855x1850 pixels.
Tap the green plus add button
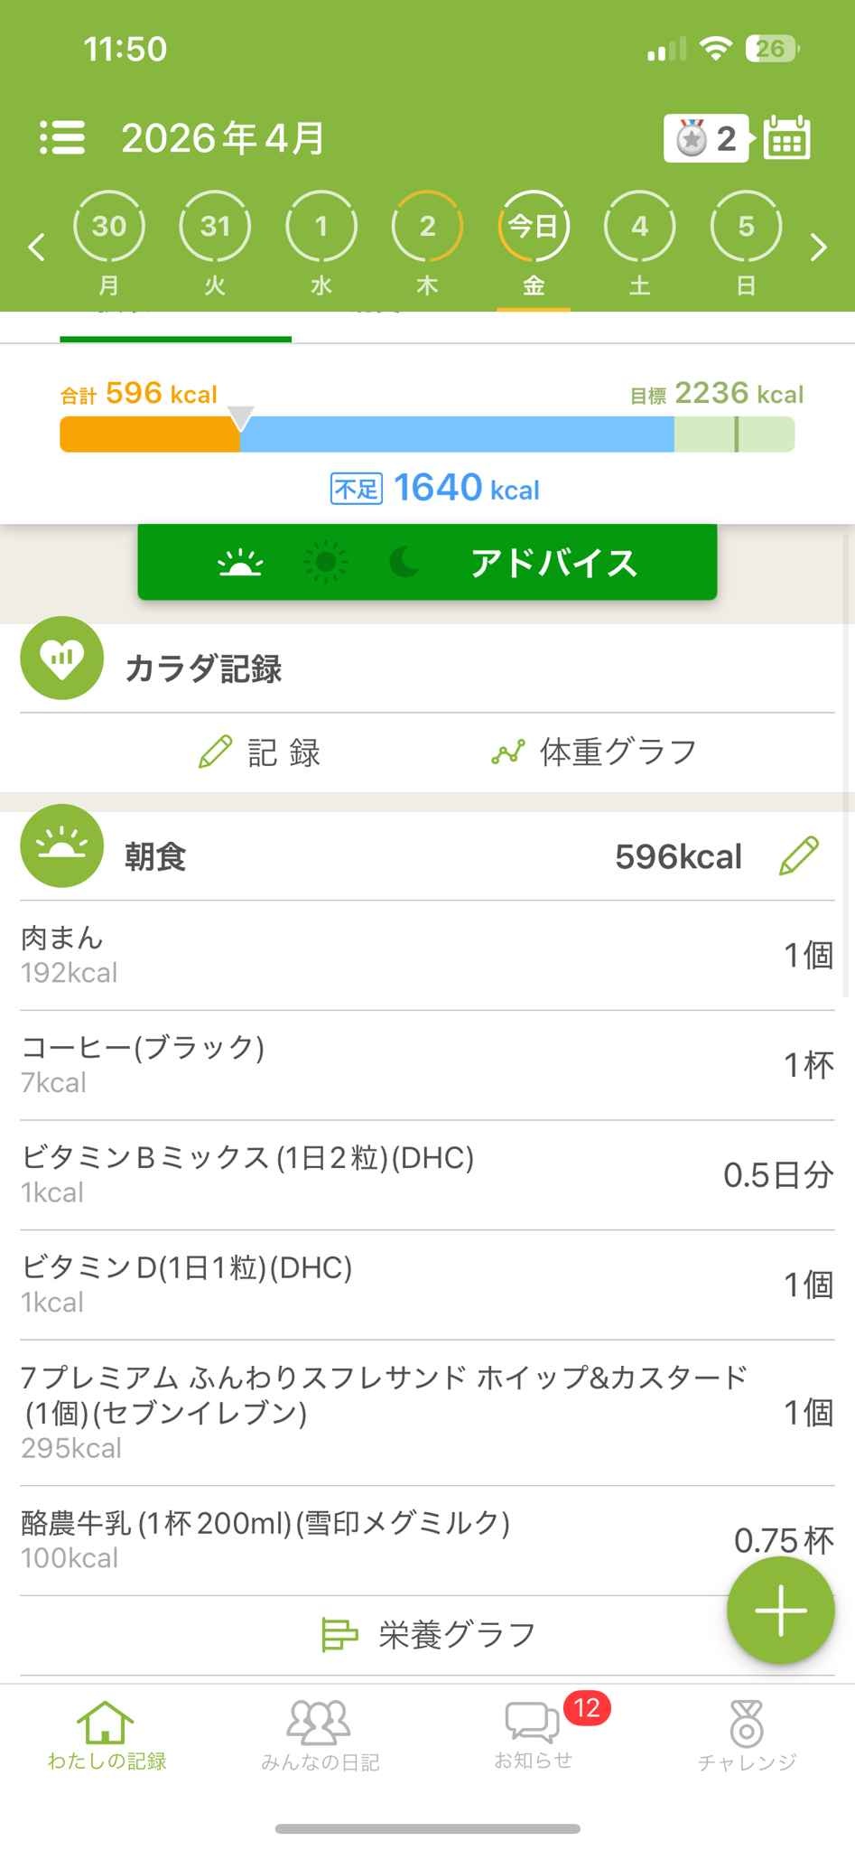tap(780, 1610)
